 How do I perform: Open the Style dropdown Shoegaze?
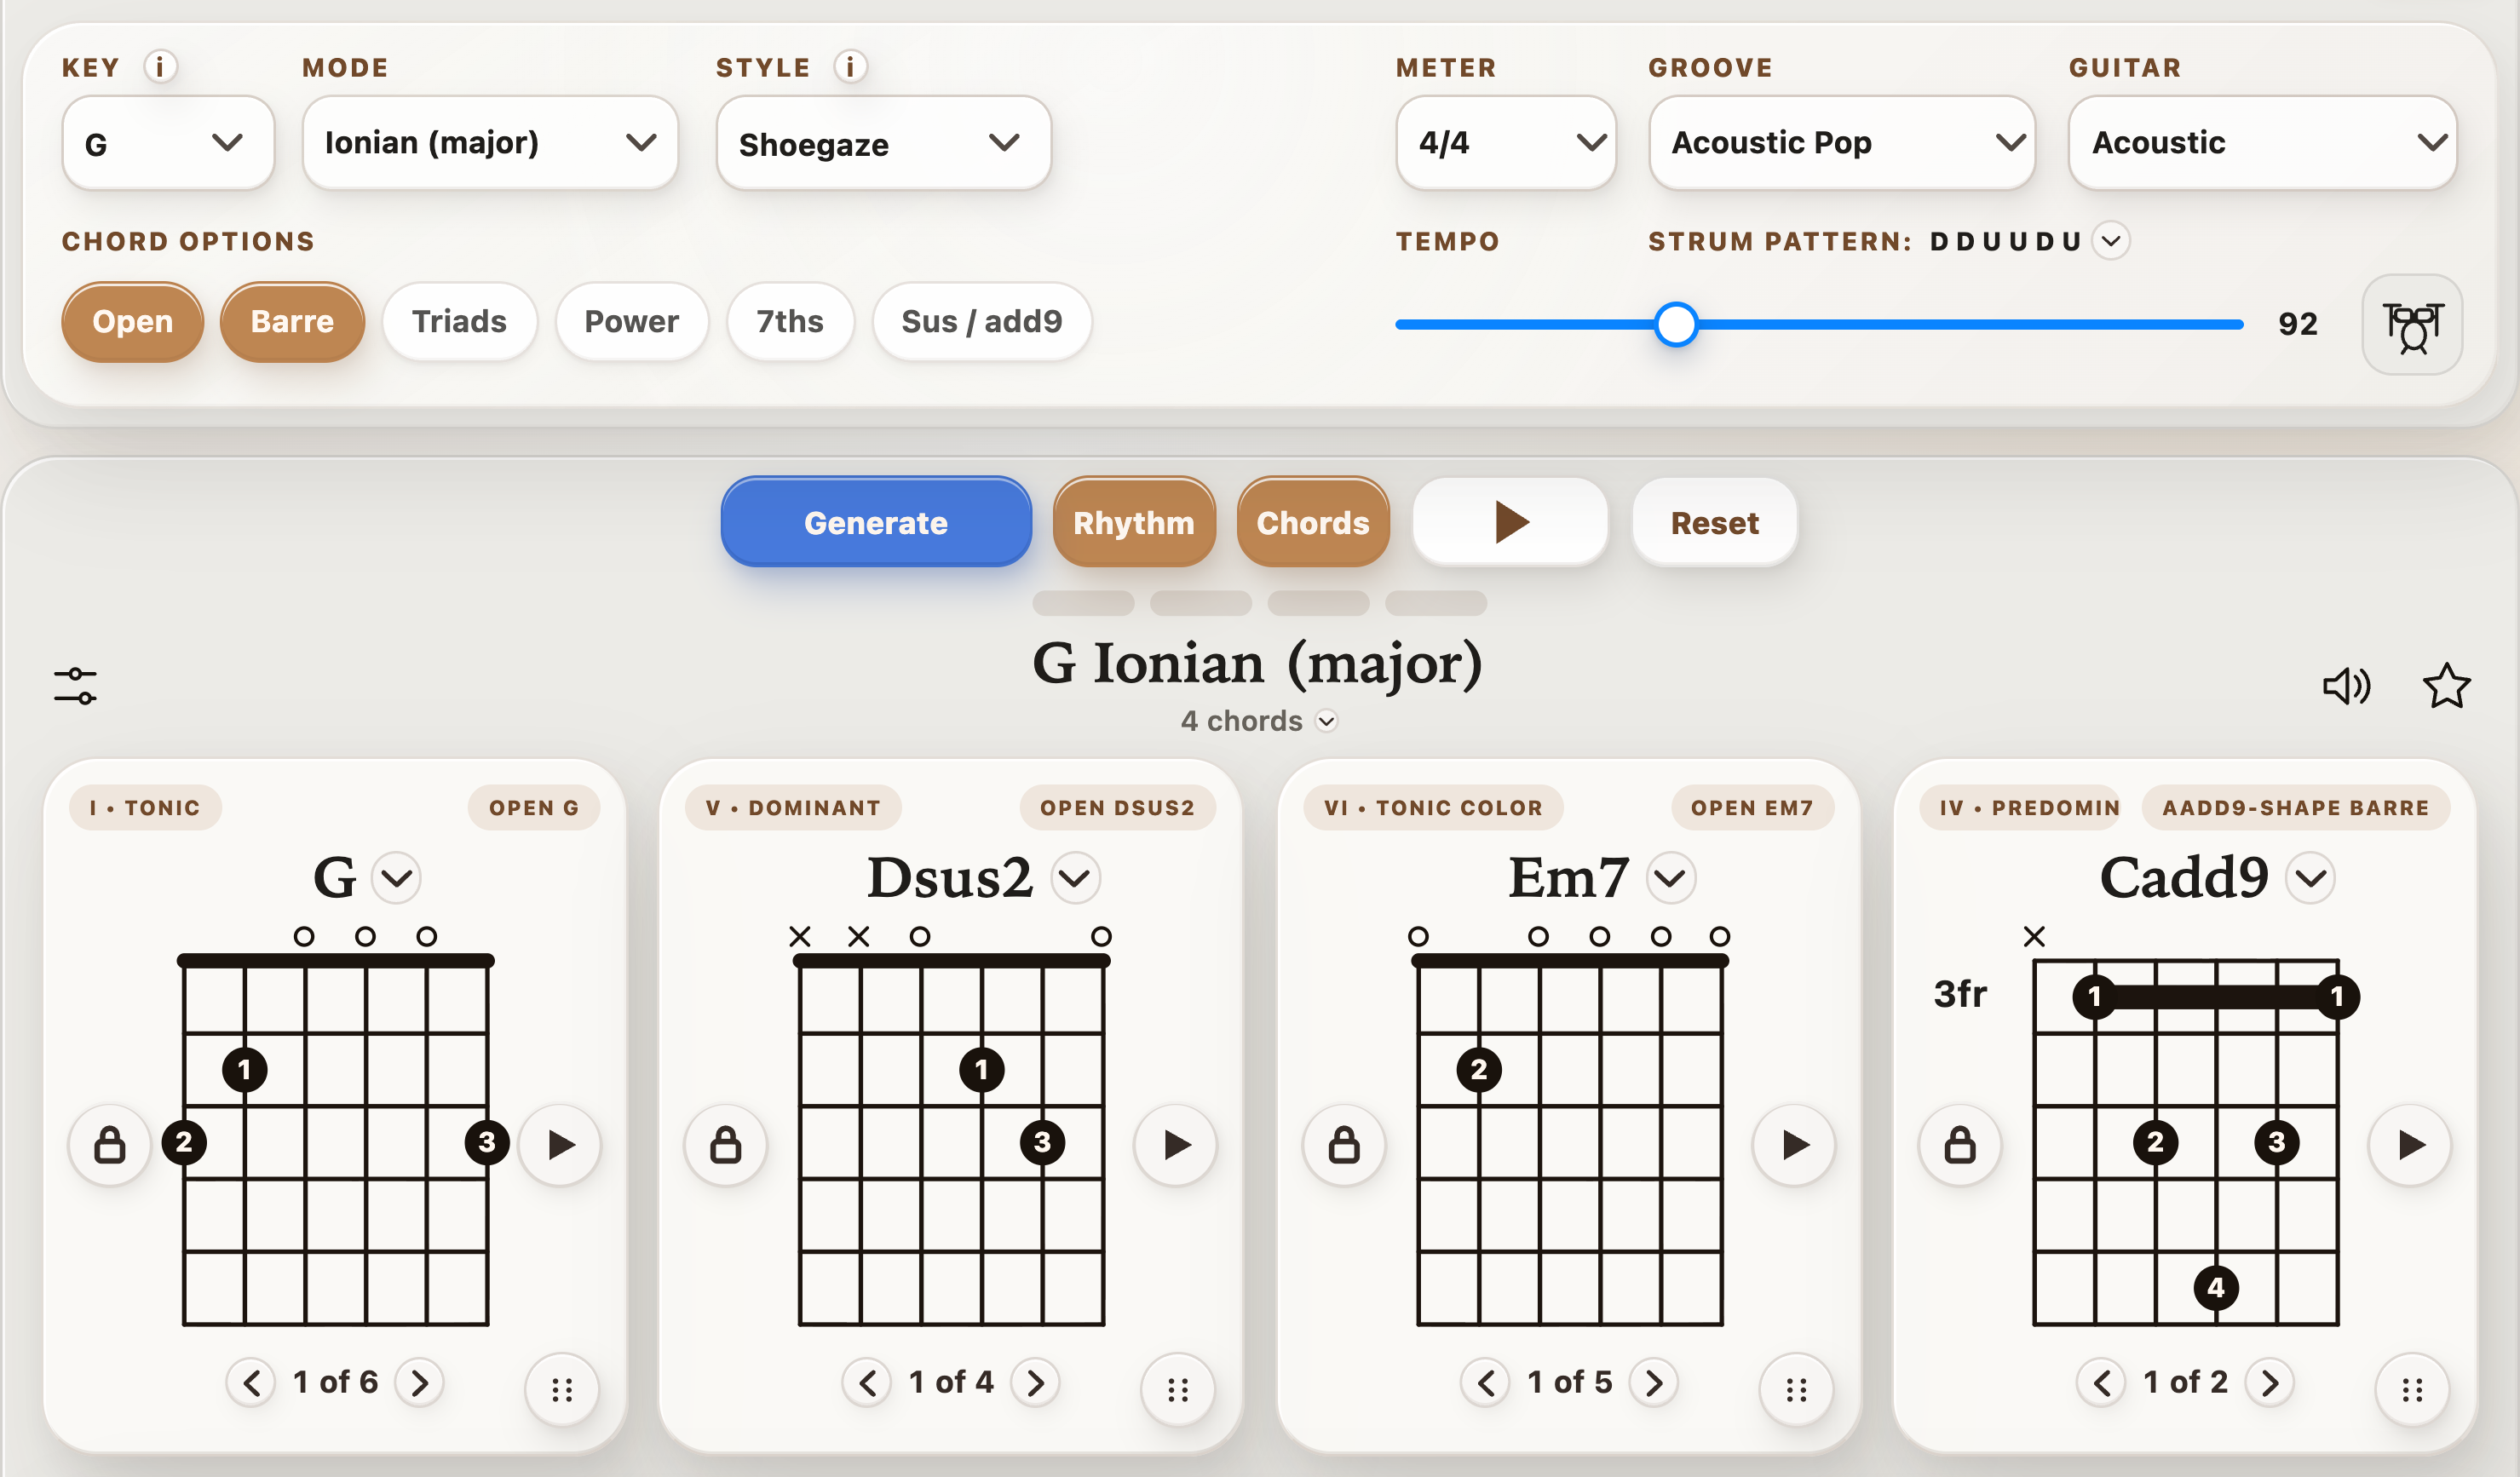883,143
